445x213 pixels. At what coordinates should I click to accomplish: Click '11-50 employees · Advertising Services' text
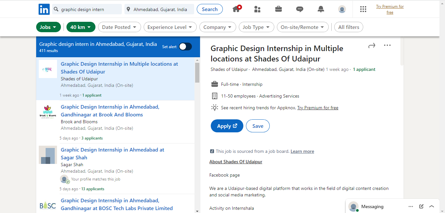(x=260, y=96)
